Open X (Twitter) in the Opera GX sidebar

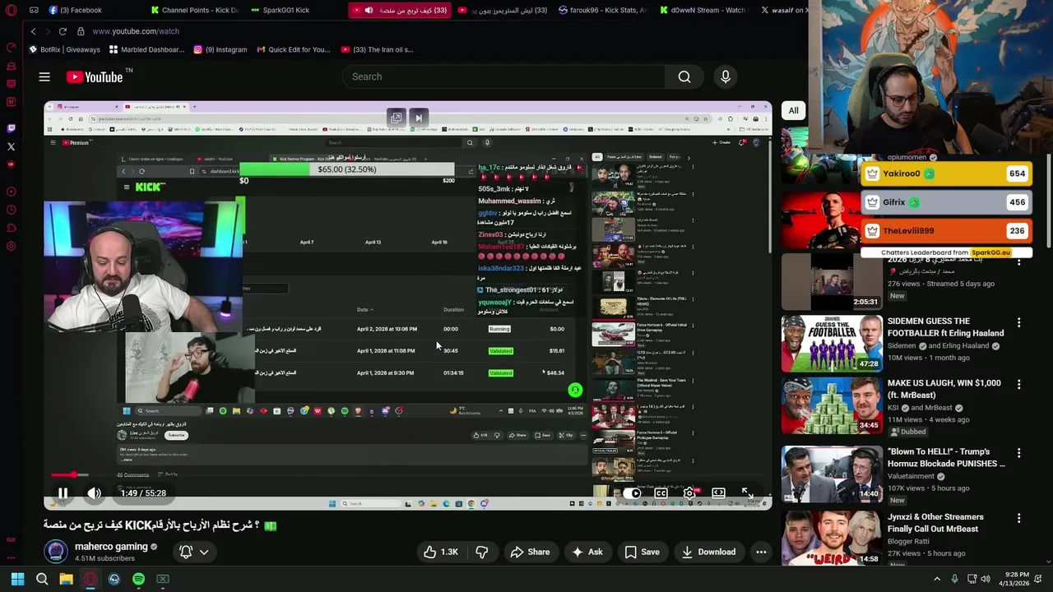(x=11, y=146)
